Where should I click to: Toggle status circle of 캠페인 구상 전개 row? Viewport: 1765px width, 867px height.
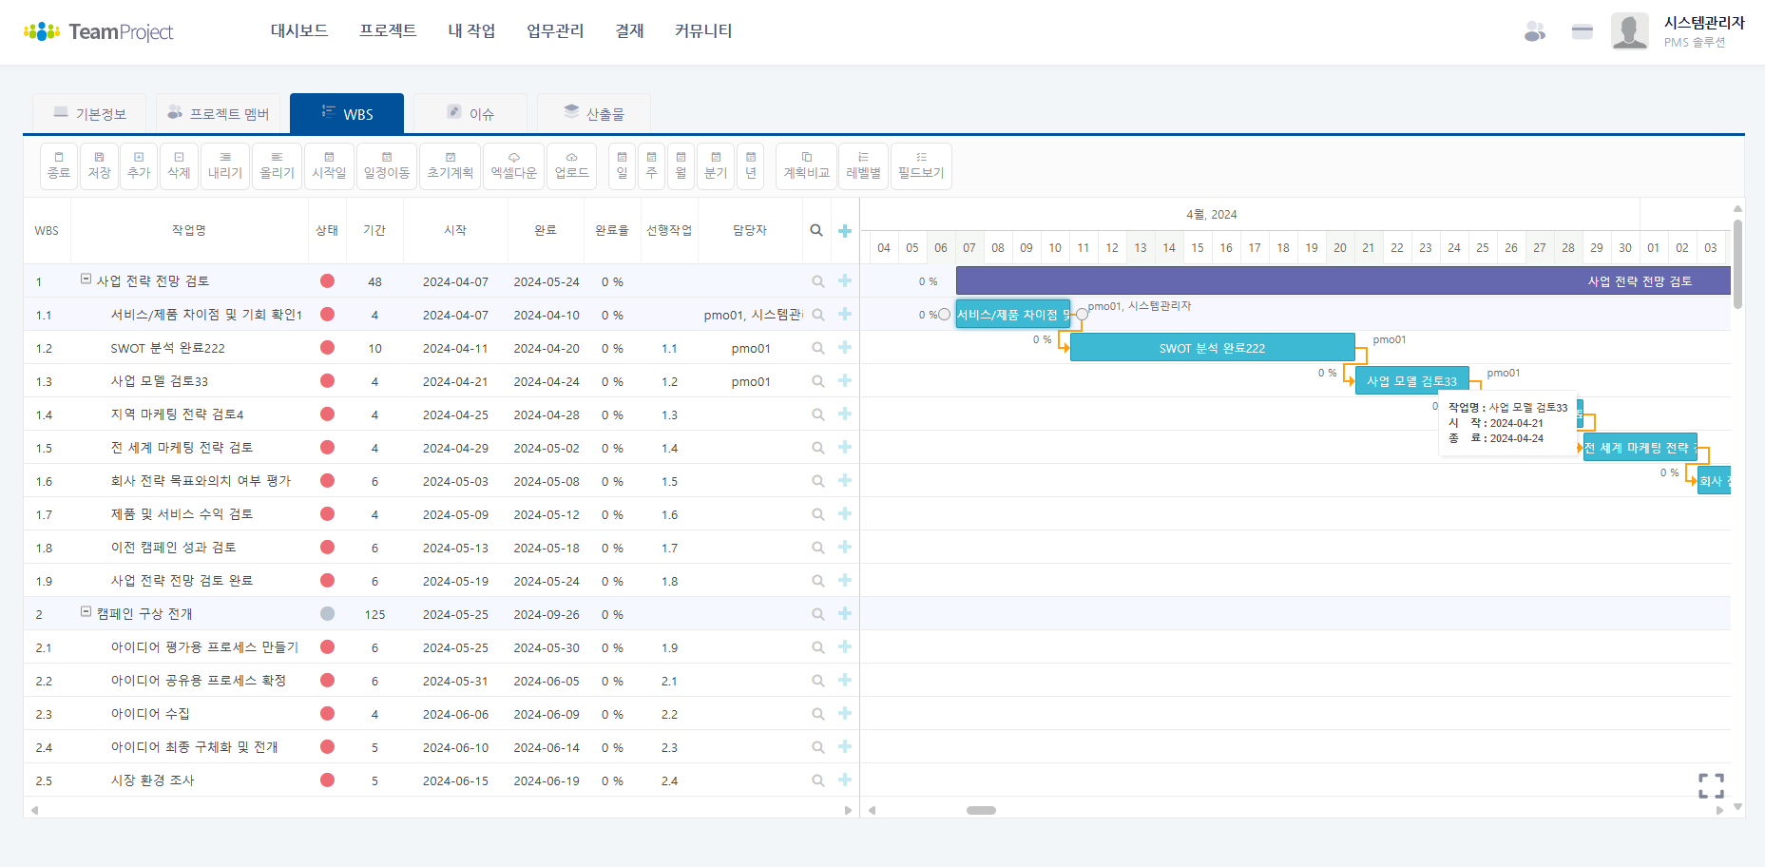tap(327, 614)
